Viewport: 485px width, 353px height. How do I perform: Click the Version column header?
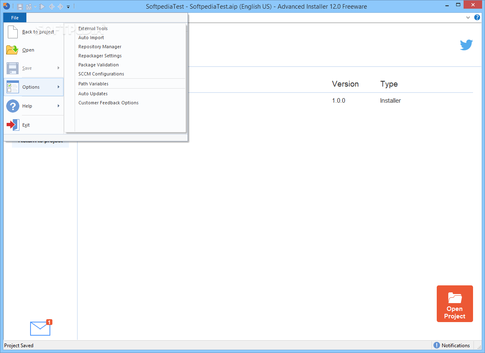[345, 84]
